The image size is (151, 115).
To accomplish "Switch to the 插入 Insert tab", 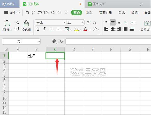I will coord(89,13).
